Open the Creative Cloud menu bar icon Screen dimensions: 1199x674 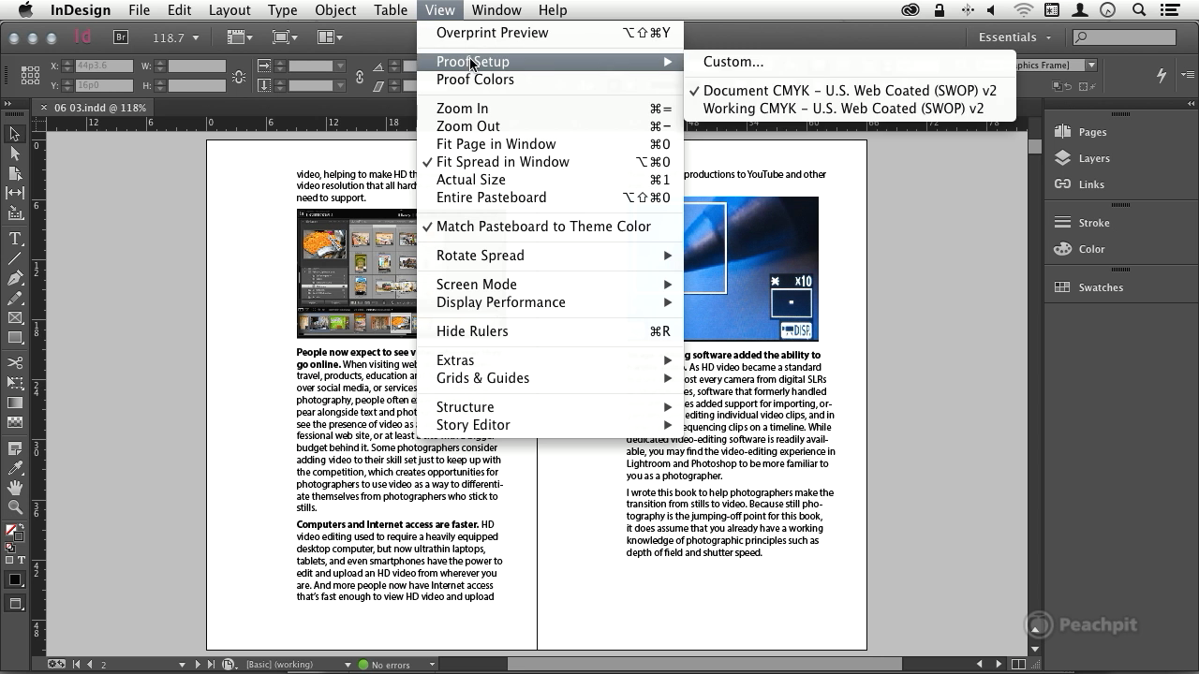coord(910,10)
